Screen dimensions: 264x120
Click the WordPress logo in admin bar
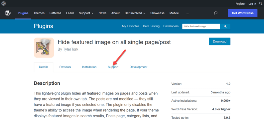(x=4, y=3)
